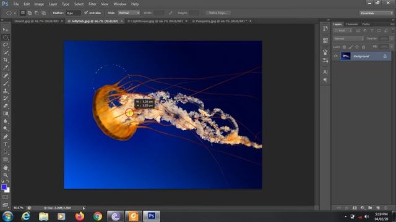Open the Style dropdown set to Normal
The image size is (396, 222).
[129, 13]
